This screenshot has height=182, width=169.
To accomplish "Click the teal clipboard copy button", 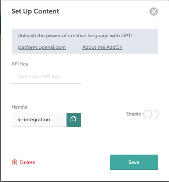I will [x=74, y=120].
